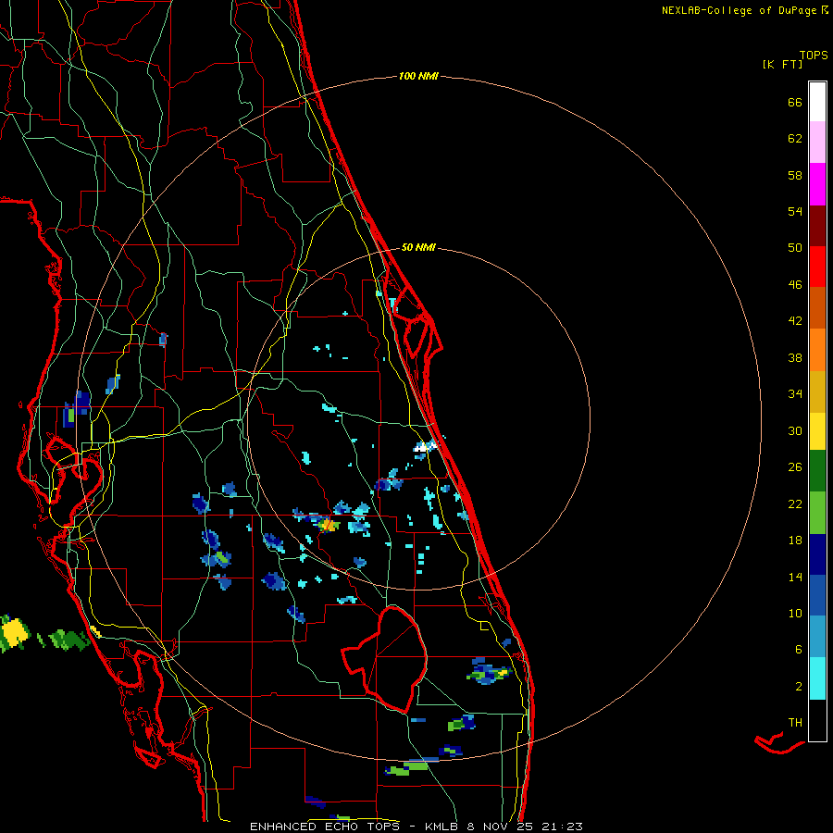
Task: Click the large yellow echo offshore in the Gulf
Action: click(x=13, y=632)
